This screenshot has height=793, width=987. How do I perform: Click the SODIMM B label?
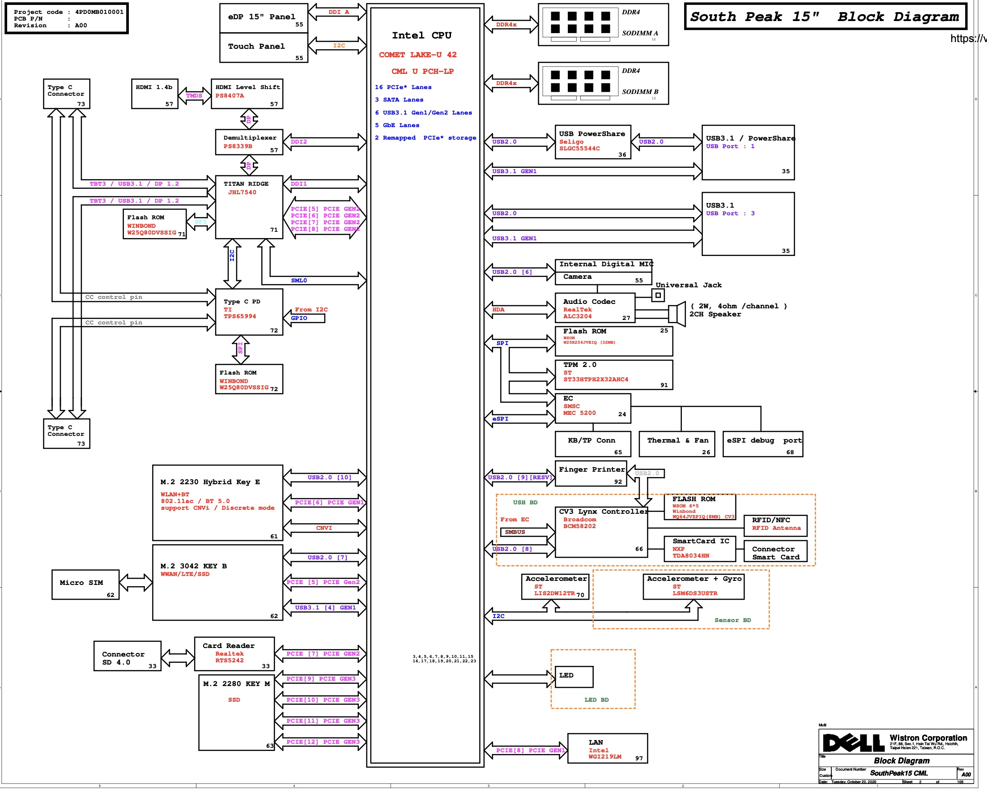point(639,92)
